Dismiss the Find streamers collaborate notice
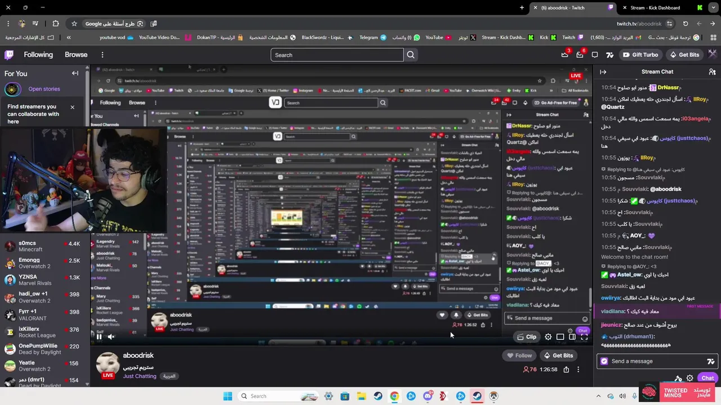The width and height of the screenshot is (721, 405). pyautogui.click(x=72, y=107)
